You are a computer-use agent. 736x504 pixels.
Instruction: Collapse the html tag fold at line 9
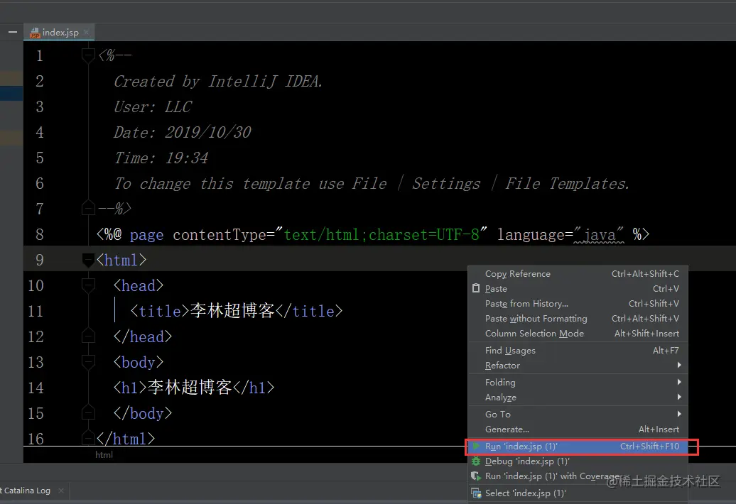[x=88, y=260]
